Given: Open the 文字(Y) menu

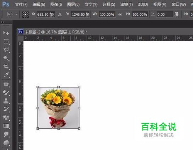Looking at the screenshot, I should pos(91,5).
